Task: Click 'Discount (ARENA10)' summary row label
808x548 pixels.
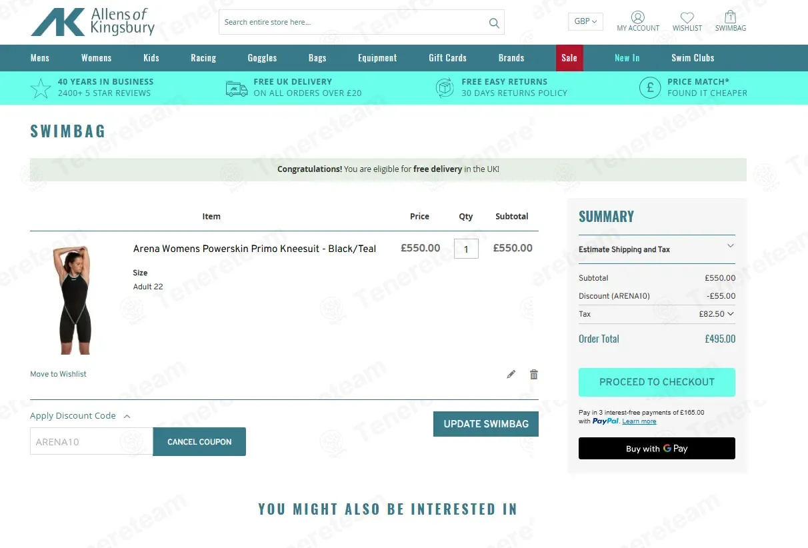Action: 614,296
